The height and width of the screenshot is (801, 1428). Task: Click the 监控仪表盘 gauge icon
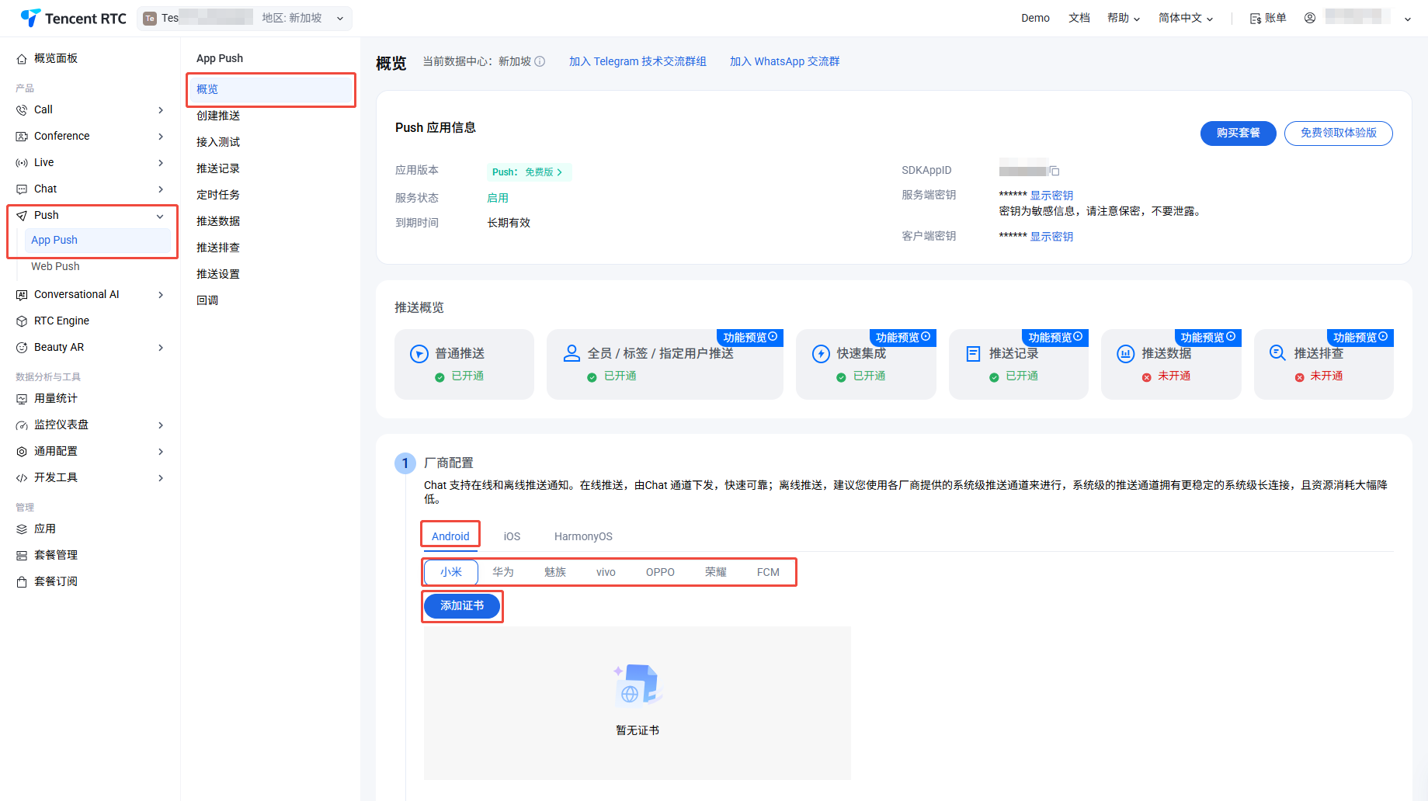point(22,425)
